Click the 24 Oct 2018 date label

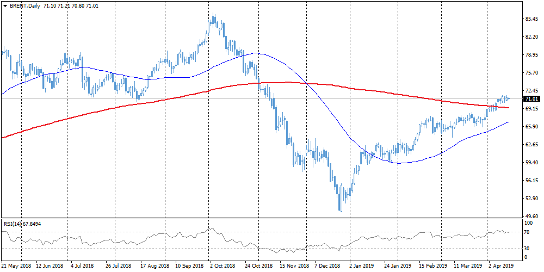[x=259, y=266]
